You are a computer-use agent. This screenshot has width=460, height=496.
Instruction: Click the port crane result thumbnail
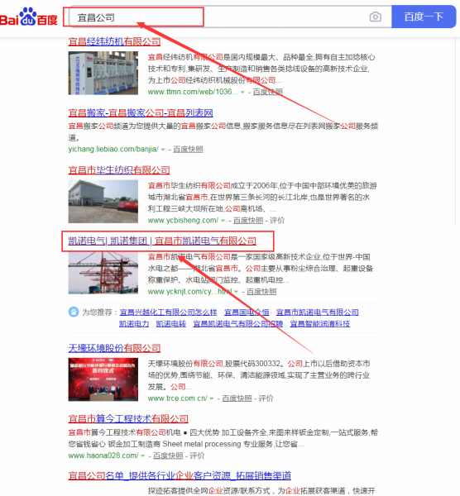(x=103, y=273)
